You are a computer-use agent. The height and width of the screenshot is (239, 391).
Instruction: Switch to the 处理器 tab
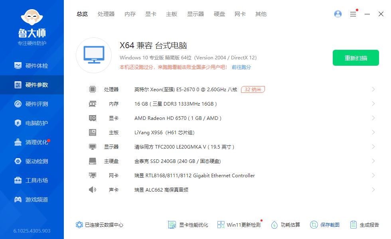click(106, 14)
